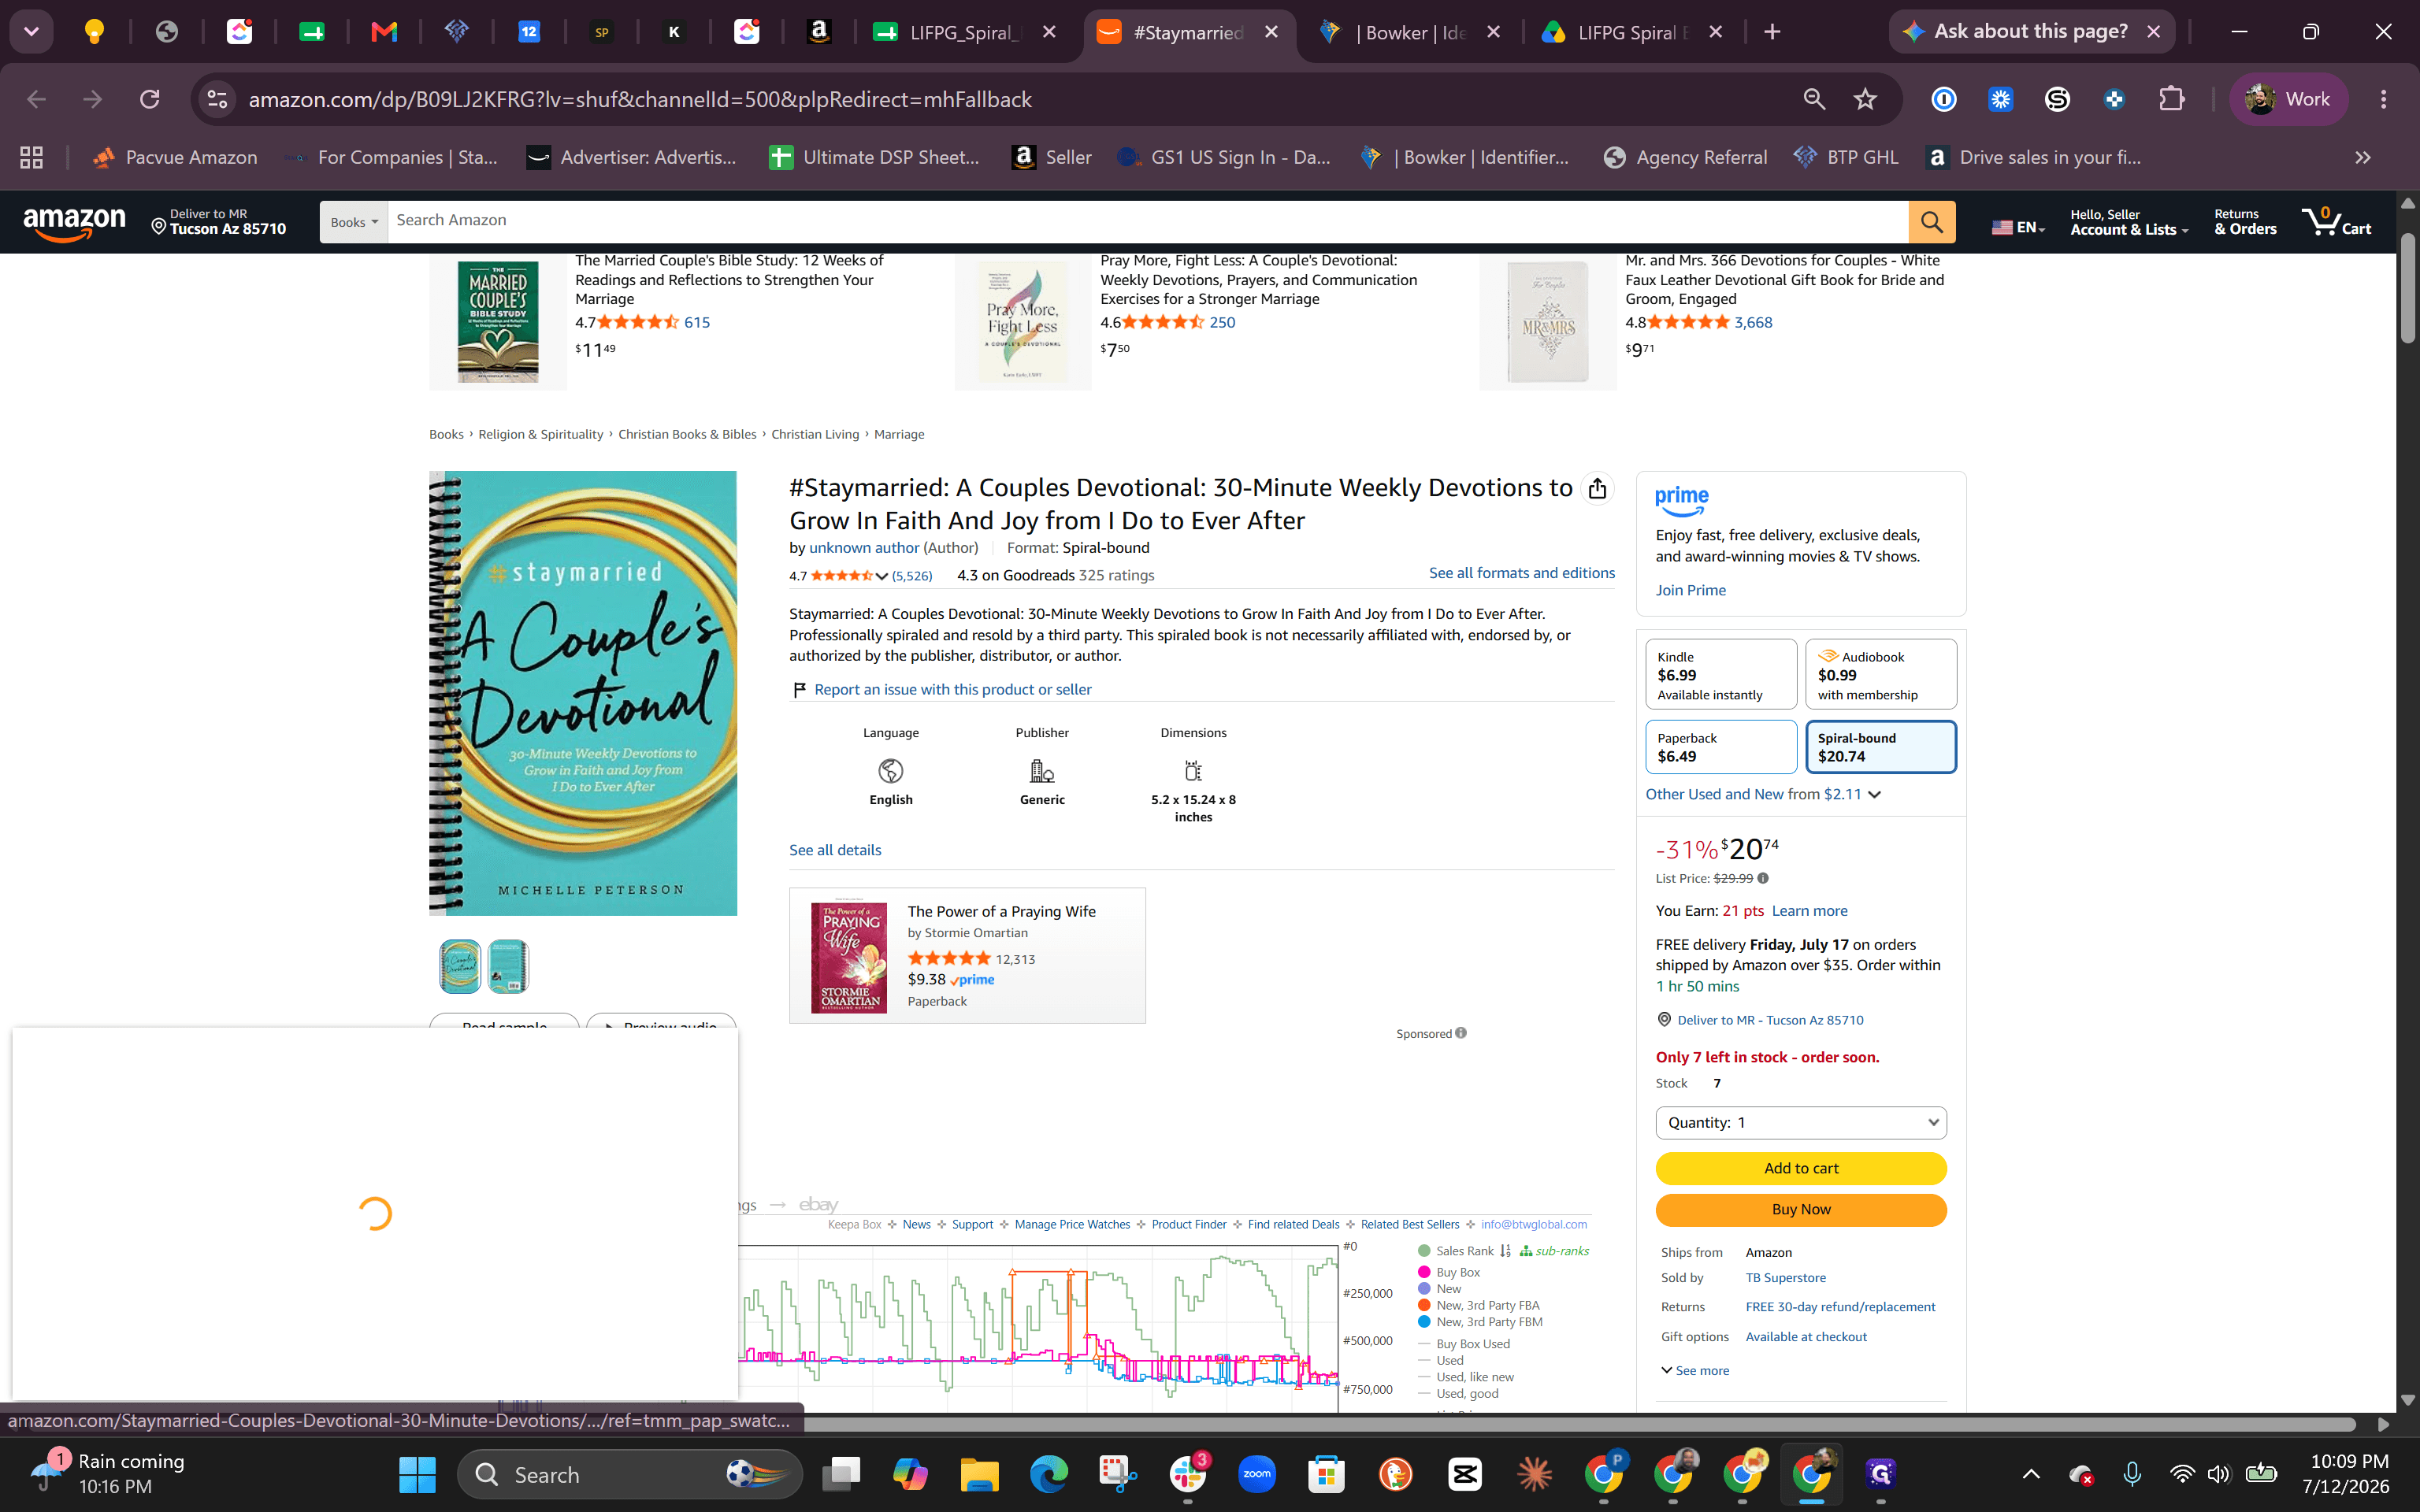Expand Other Used and New offers
The width and height of the screenshot is (2420, 1512).
click(1763, 794)
